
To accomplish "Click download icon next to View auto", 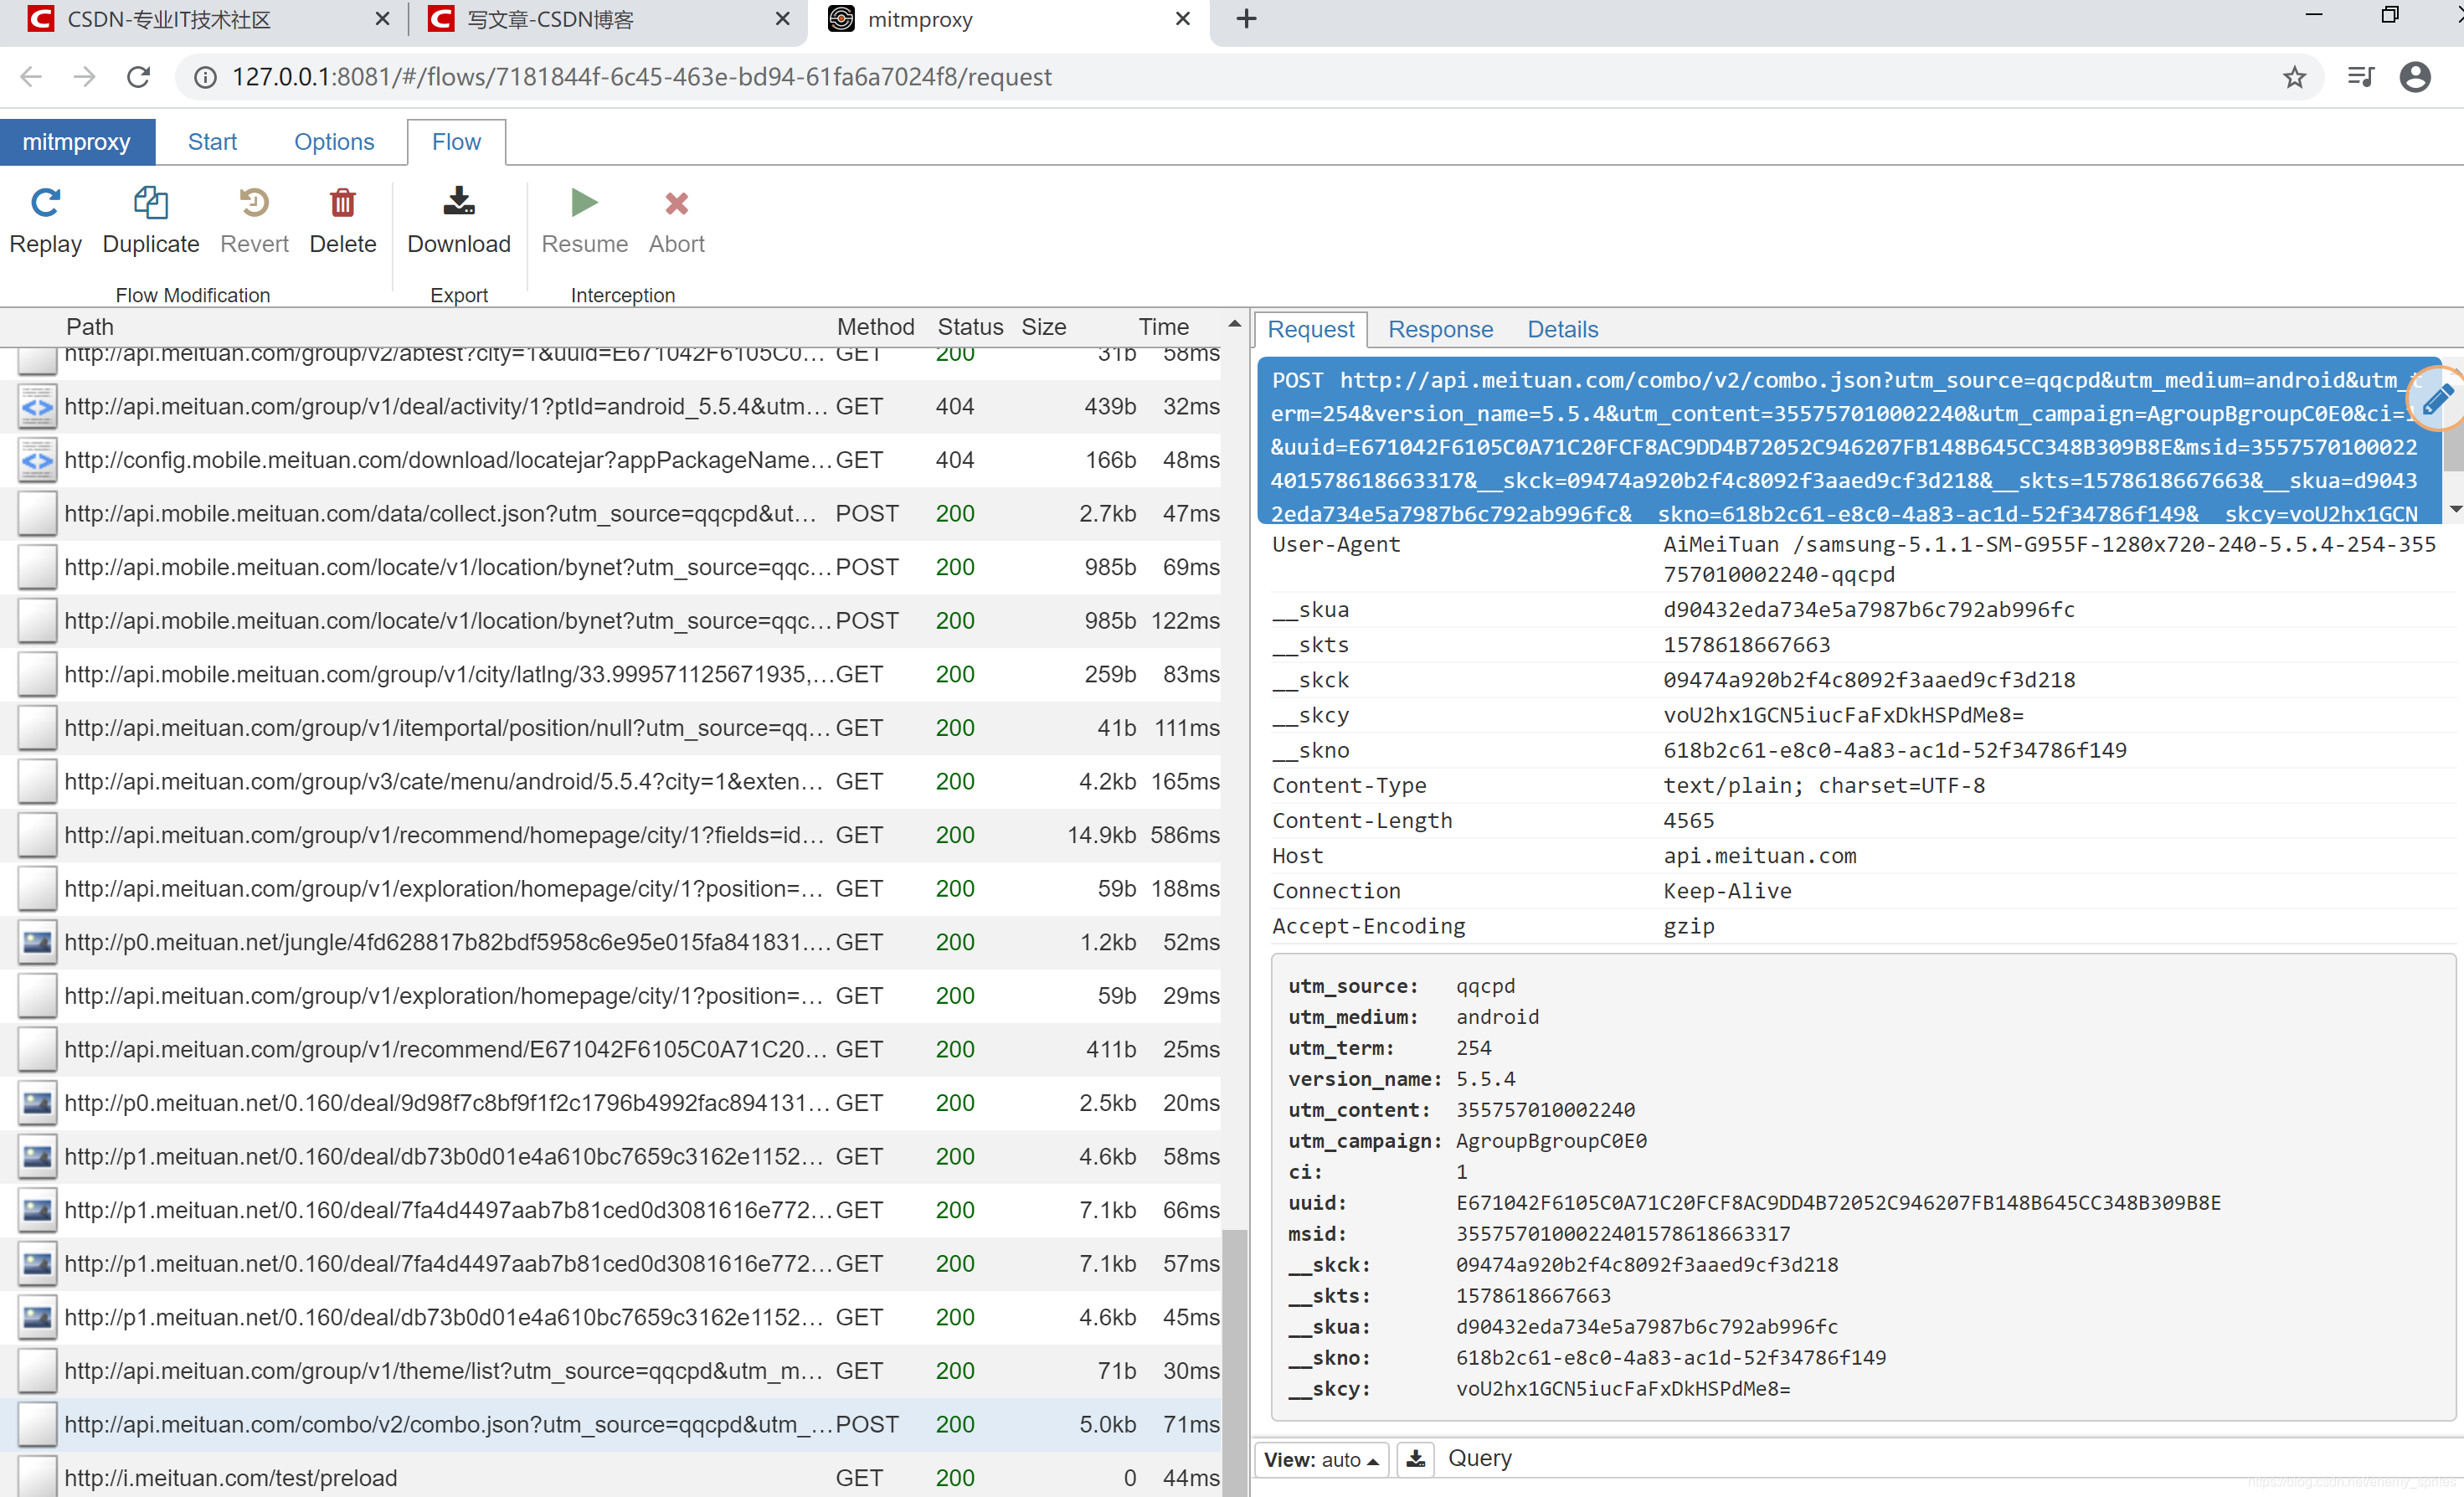I will (x=1415, y=1459).
